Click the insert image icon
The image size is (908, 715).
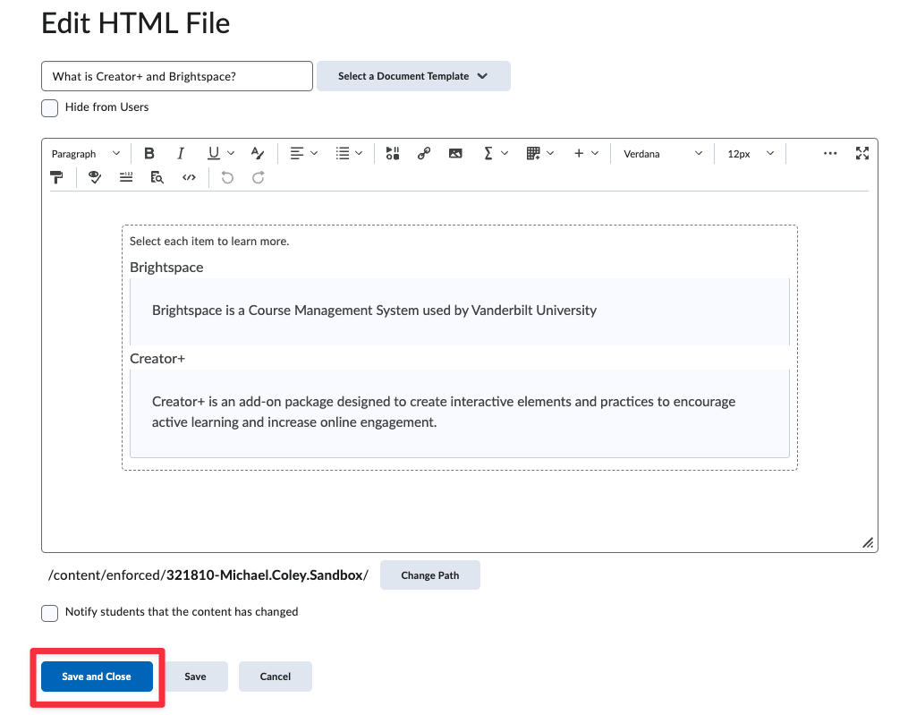(x=455, y=154)
